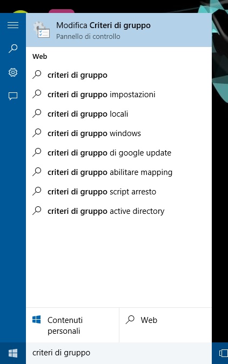The height and width of the screenshot is (364, 228).
Task: Select 'criteri di gruppo active directory'
Action: pyautogui.click(x=119, y=211)
